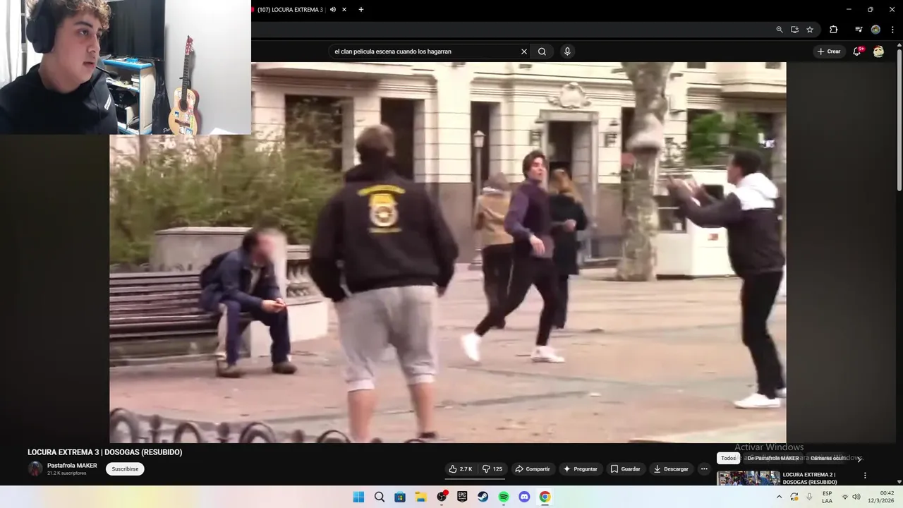Open the Chrome zoom magnifier icon
The width and height of the screenshot is (903, 508).
tap(780, 30)
